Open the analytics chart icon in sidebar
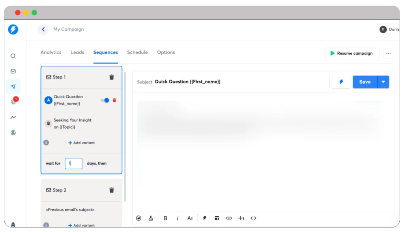The image size is (404, 232). pyautogui.click(x=13, y=117)
